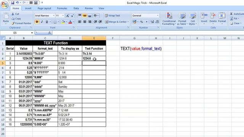Open the Font dialog launcher

coord(74,28)
